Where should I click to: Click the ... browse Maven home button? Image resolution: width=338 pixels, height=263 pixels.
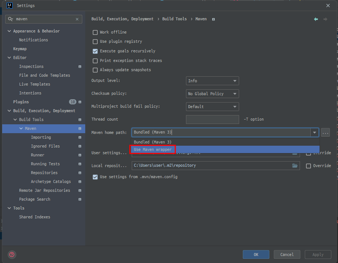tap(325, 132)
